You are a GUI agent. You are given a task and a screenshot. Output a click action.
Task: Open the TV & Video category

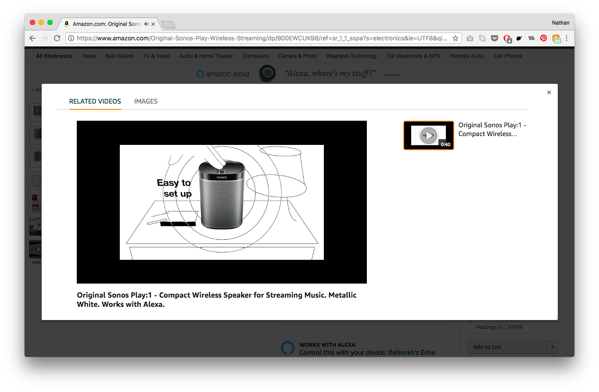point(156,56)
